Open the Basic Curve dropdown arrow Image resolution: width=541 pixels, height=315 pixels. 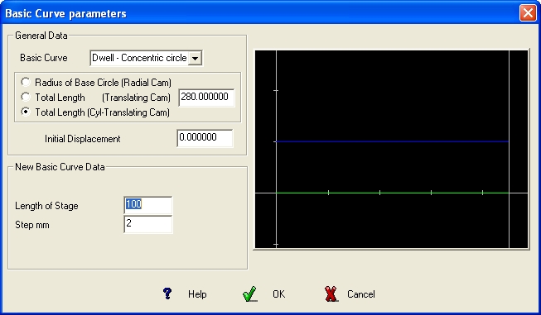[195, 58]
